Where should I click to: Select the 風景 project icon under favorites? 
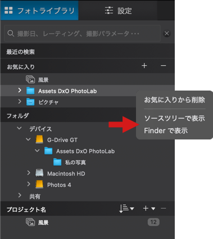(30, 80)
